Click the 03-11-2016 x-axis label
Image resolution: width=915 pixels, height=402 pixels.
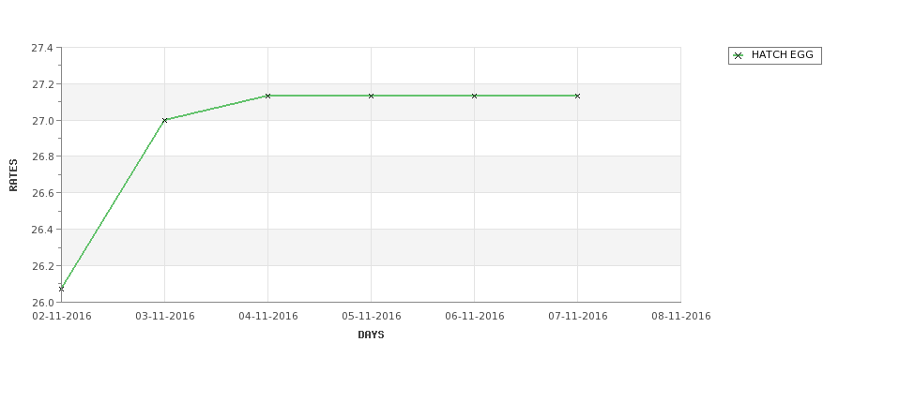point(165,317)
